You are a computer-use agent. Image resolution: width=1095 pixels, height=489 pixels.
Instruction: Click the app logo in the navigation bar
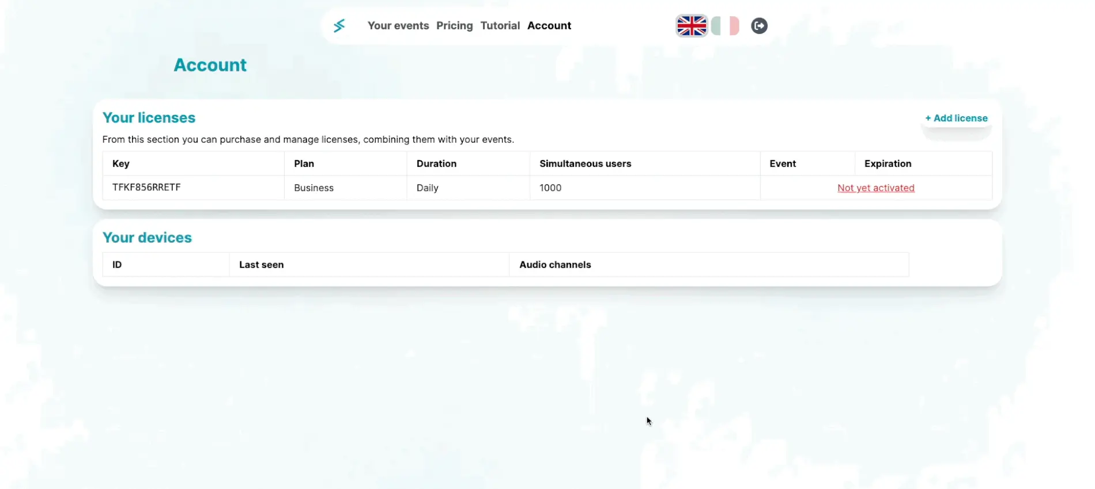click(339, 26)
